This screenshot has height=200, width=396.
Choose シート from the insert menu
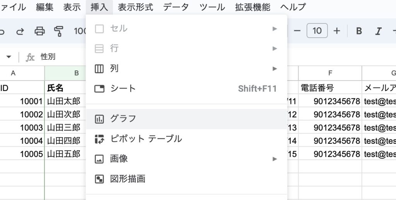pyautogui.click(x=123, y=89)
